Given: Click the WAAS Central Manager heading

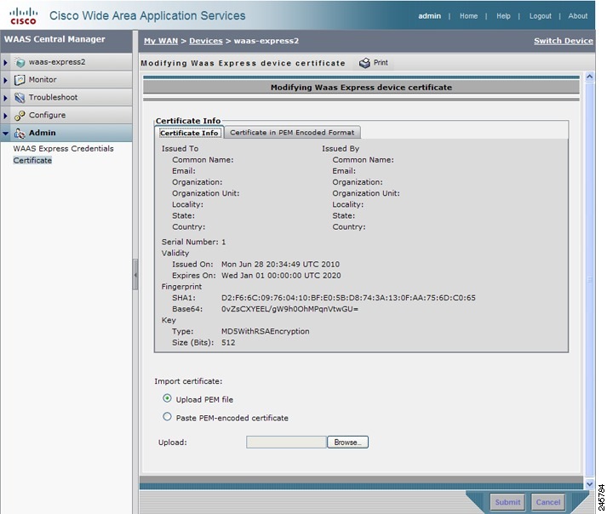Looking at the screenshot, I should pos(54,39).
